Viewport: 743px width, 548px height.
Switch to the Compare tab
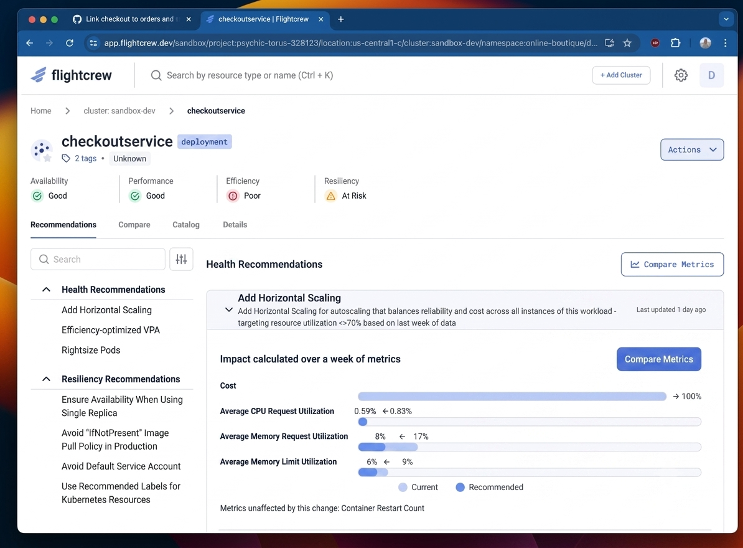pos(134,225)
